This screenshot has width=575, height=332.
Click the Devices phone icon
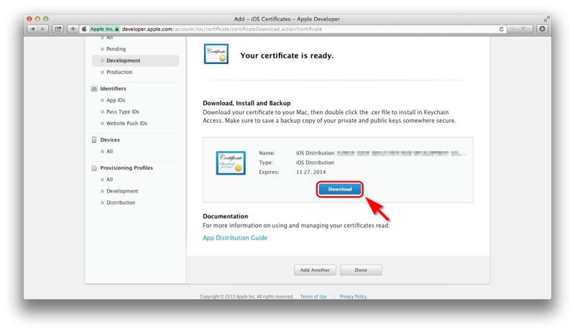(94, 140)
